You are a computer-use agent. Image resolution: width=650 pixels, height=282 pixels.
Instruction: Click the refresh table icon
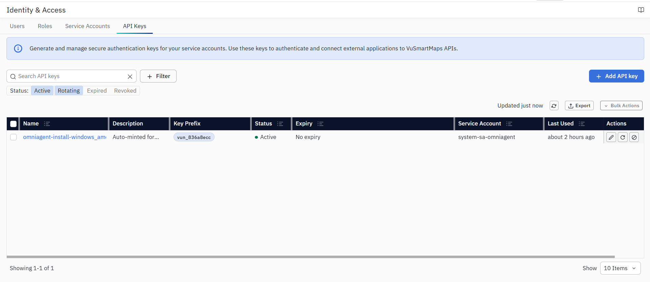554,106
